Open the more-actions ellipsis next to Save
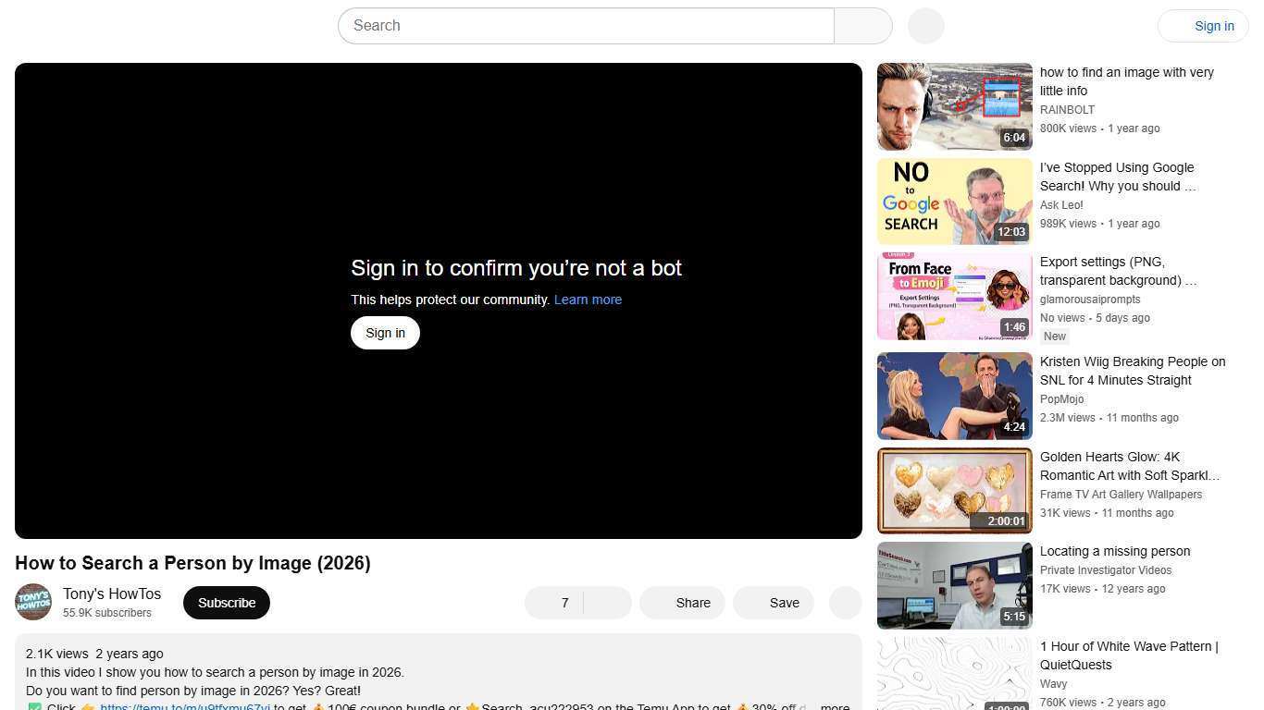The image size is (1264, 710). click(844, 602)
